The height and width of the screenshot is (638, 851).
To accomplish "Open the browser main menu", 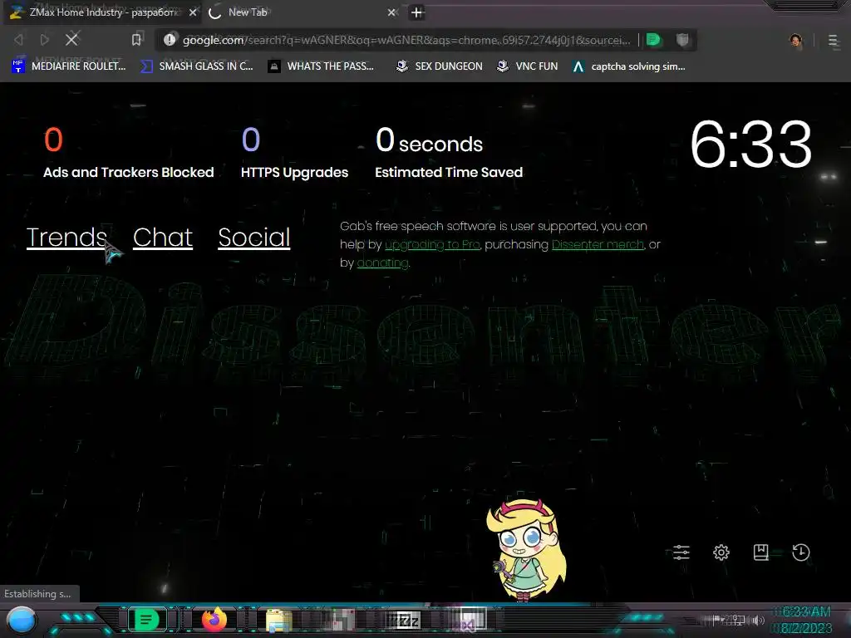I will [834, 41].
